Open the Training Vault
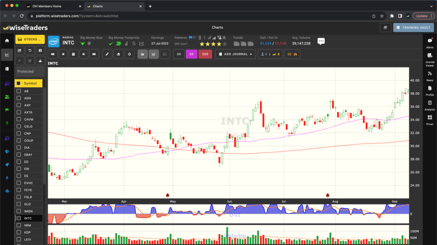Viewport: 437px width, 245px height. click(x=414, y=28)
